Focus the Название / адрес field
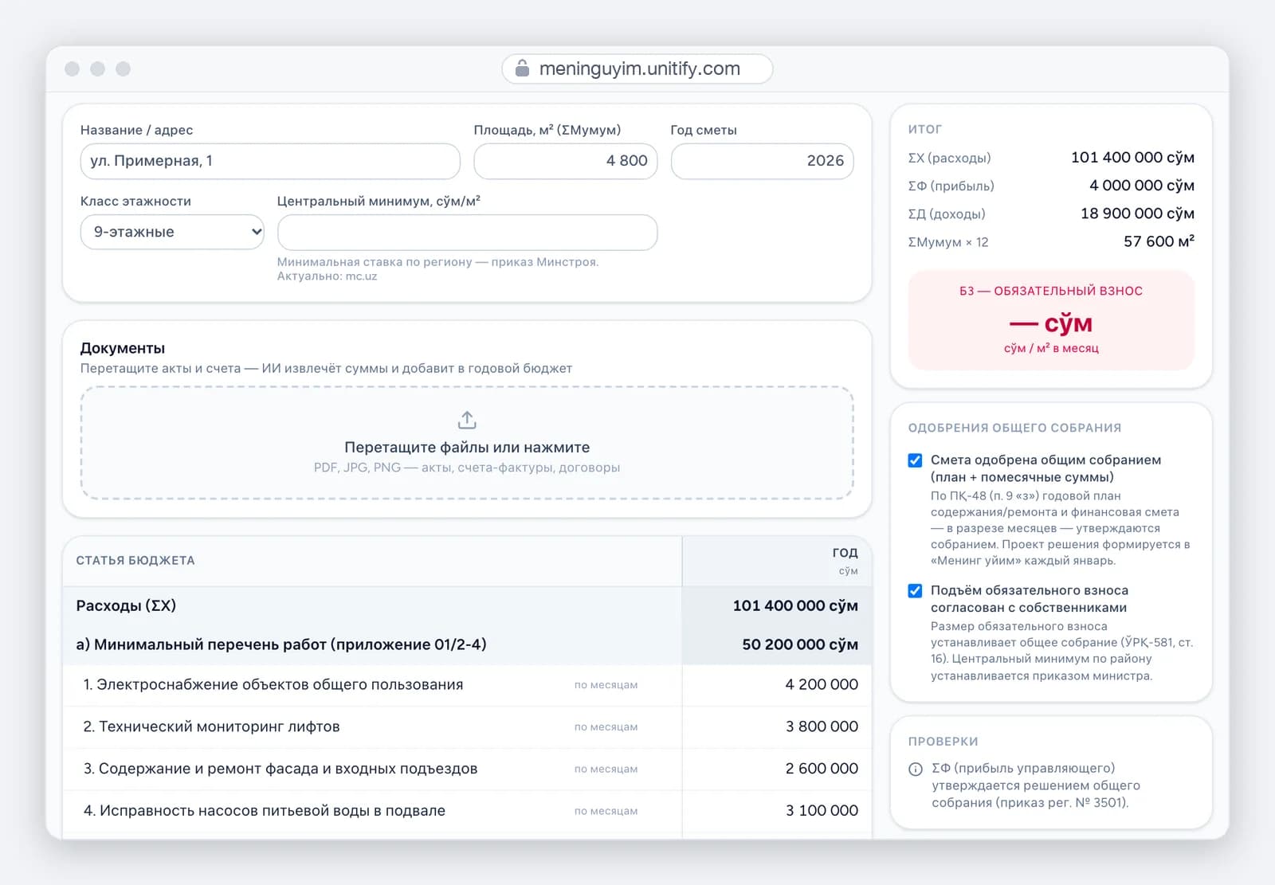 tap(270, 161)
